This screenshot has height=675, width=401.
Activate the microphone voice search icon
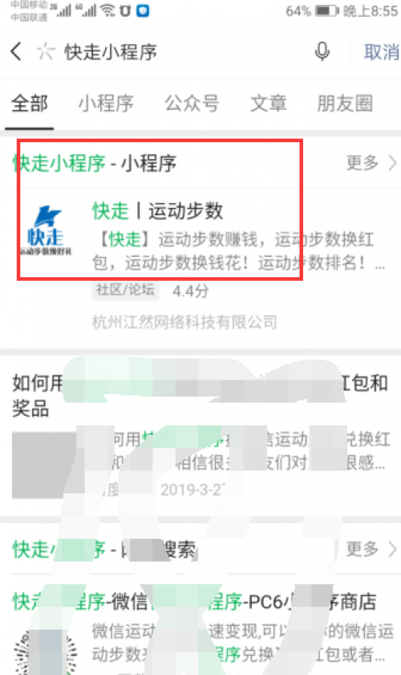click(322, 51)
